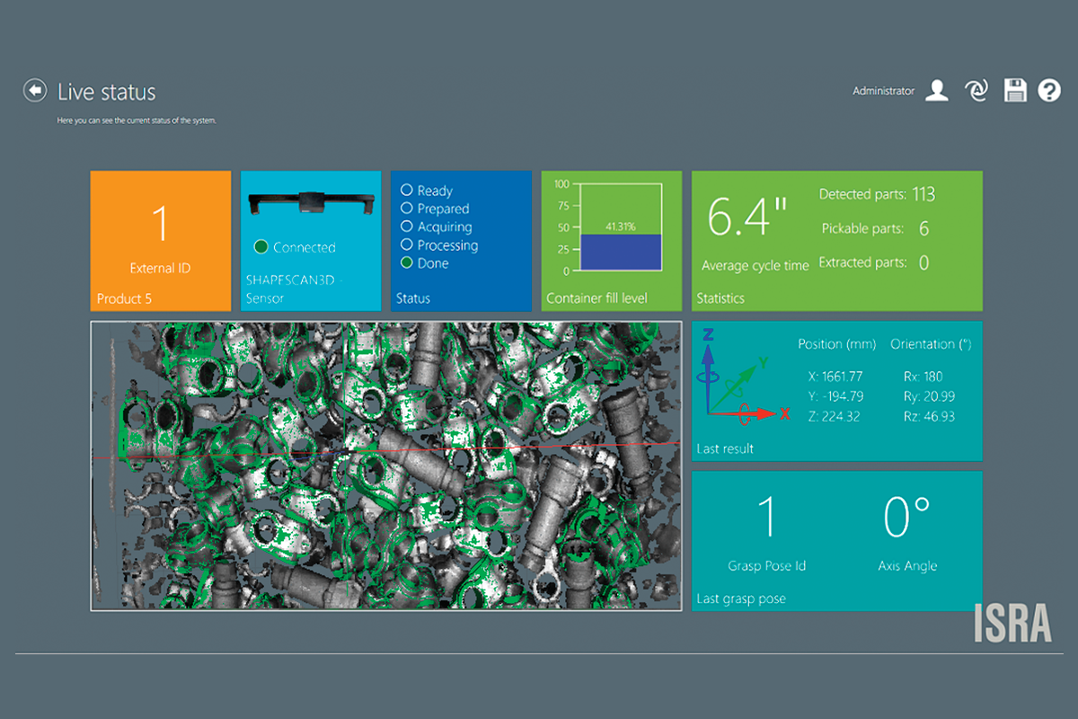Click the green Connected indicator dot
1078x719 pixels.
[x=261, y=247]
